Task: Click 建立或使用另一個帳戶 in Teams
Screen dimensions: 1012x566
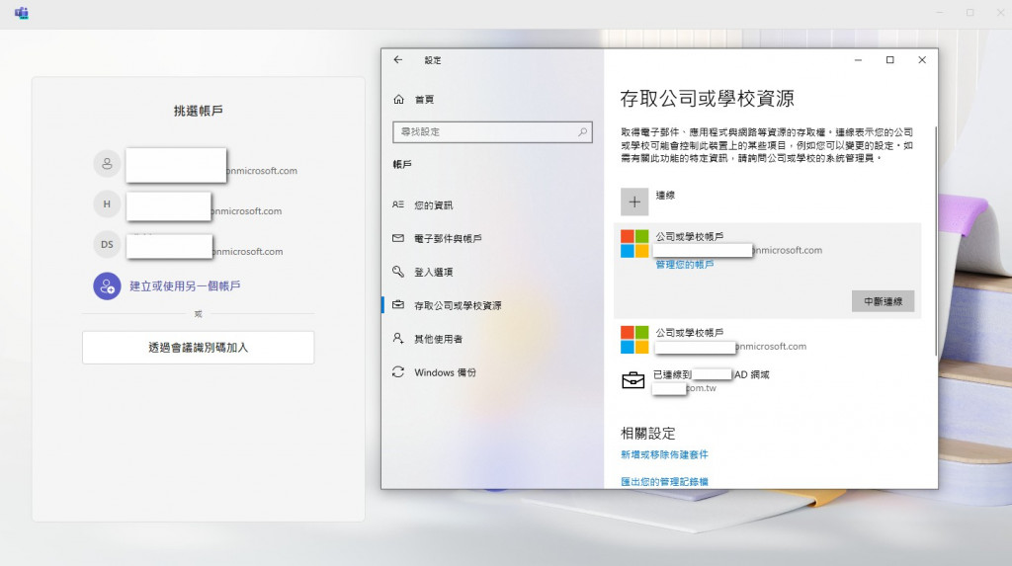Action: 185,285
